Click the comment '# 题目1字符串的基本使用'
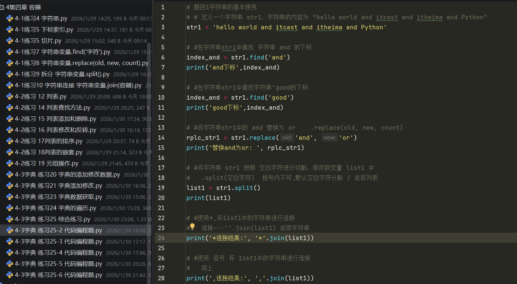517x284 pixels. coord(221,7)
